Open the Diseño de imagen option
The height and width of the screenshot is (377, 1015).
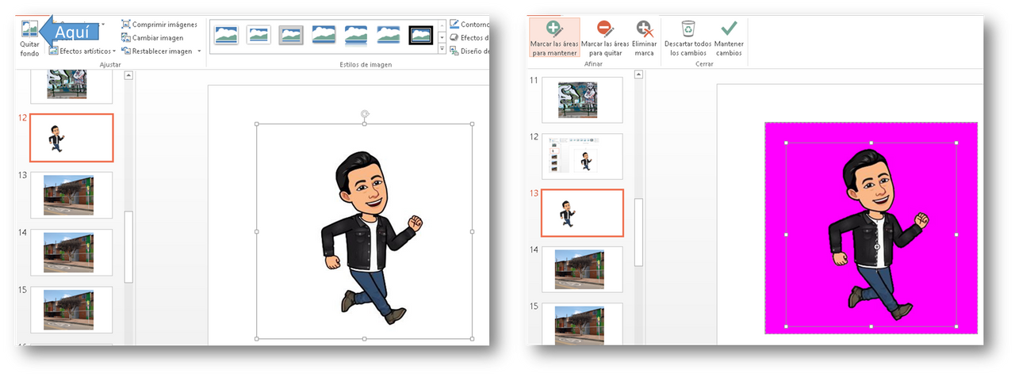click(469, 51)
